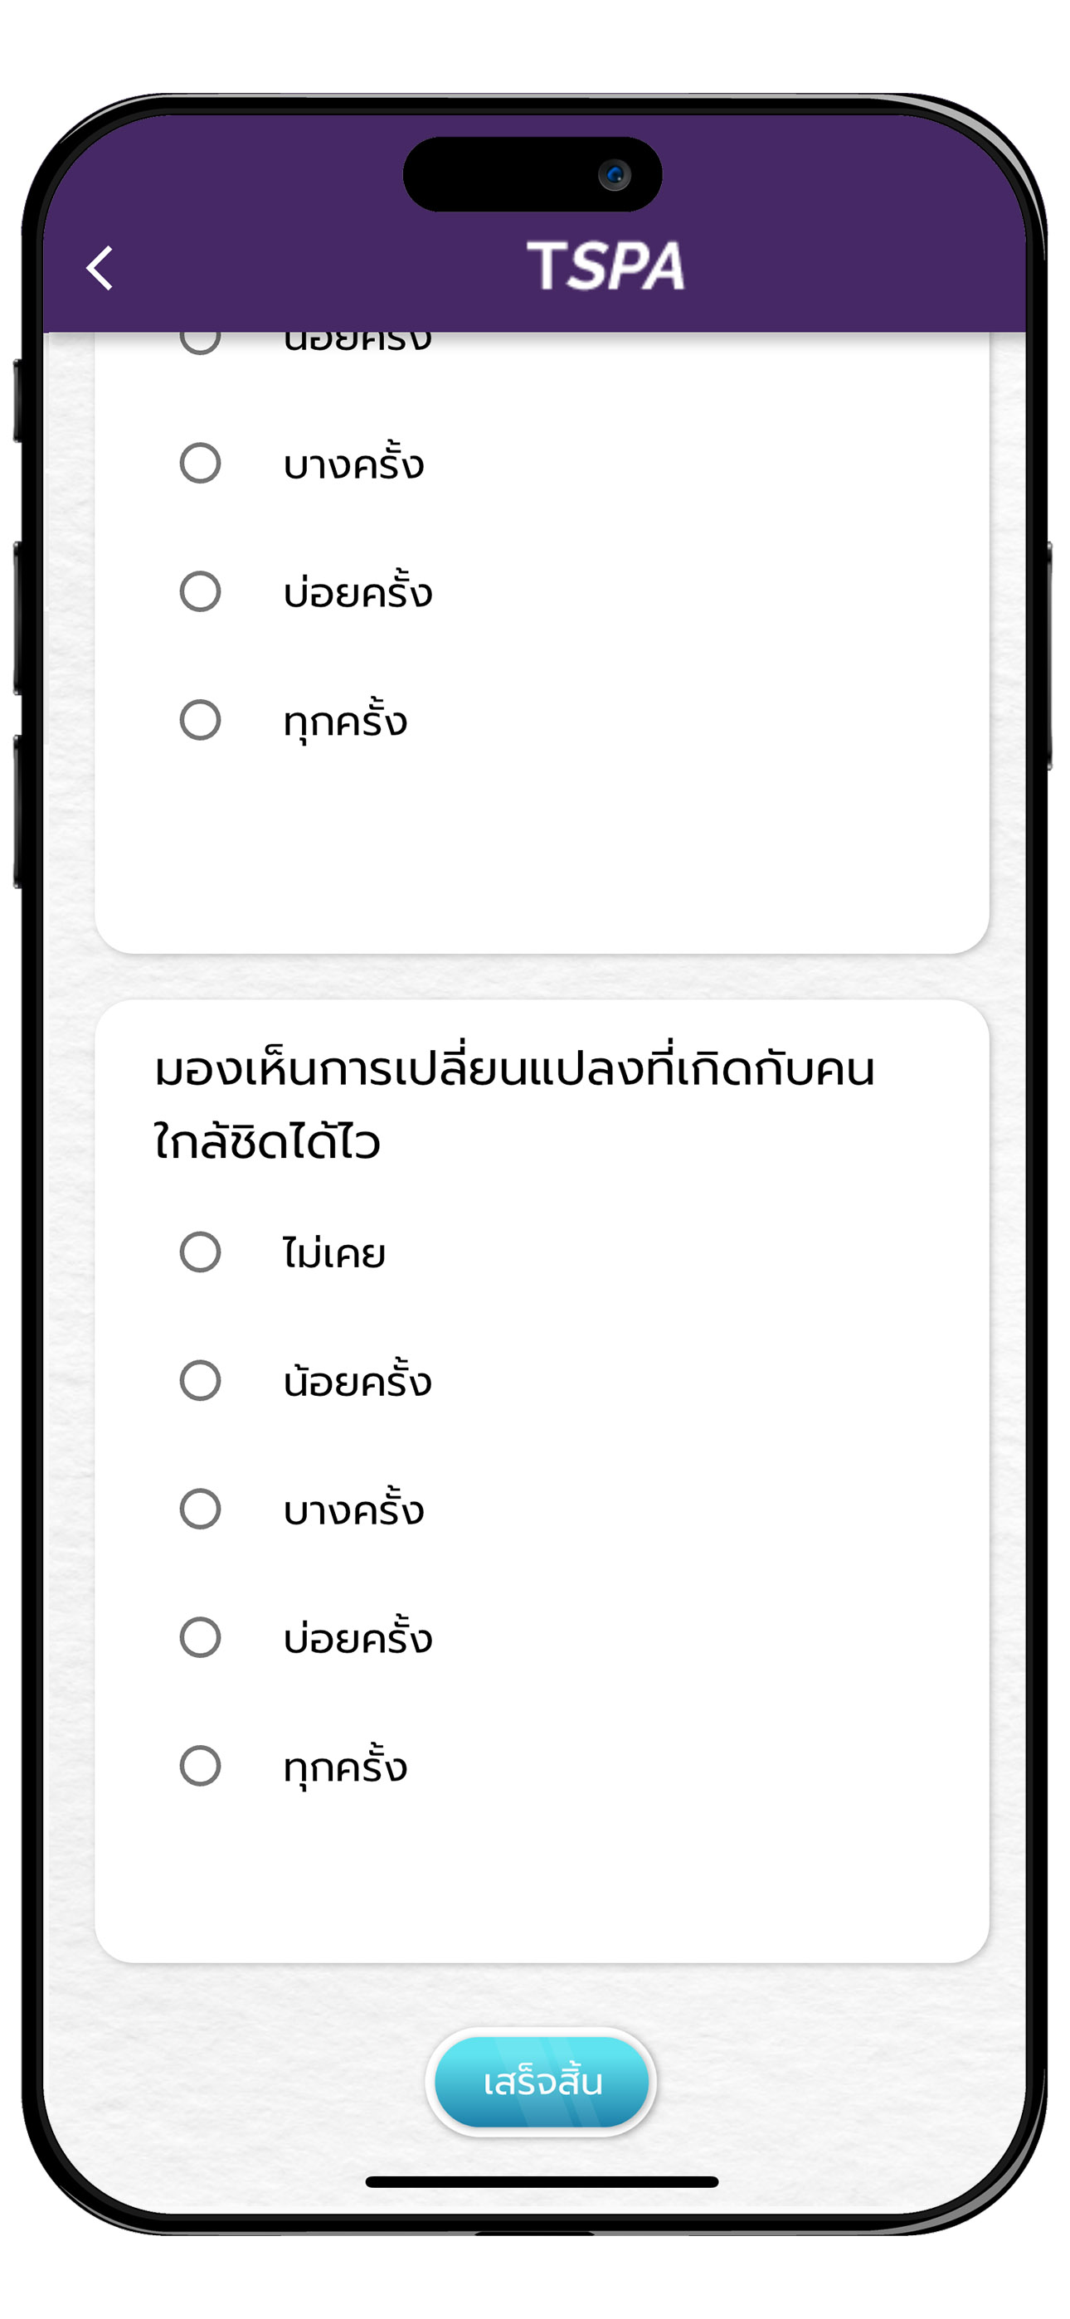Image resolution: width=1070 pixels, height=2319 pixels.
Task: Click ทุกครั้ง label text in the lower card
Action: (345, 1768)
